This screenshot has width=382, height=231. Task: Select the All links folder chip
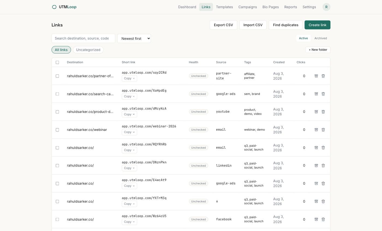point(61,50)
